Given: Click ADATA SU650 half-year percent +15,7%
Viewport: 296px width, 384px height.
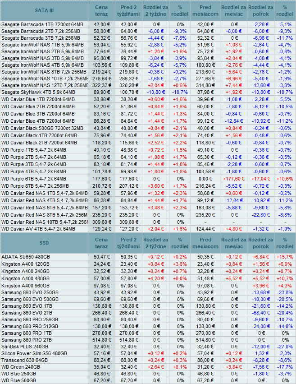Looking at the screenshot, I should point(285,257).
